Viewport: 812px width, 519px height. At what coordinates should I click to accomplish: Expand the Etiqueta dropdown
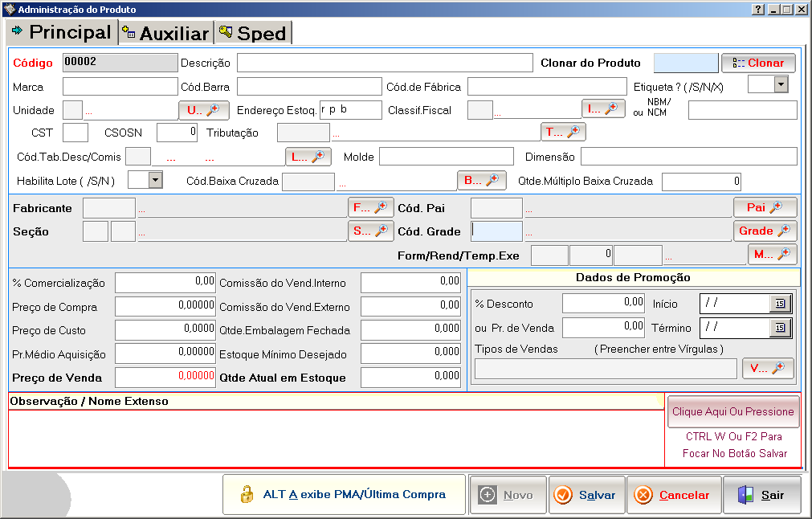(780, 85)
